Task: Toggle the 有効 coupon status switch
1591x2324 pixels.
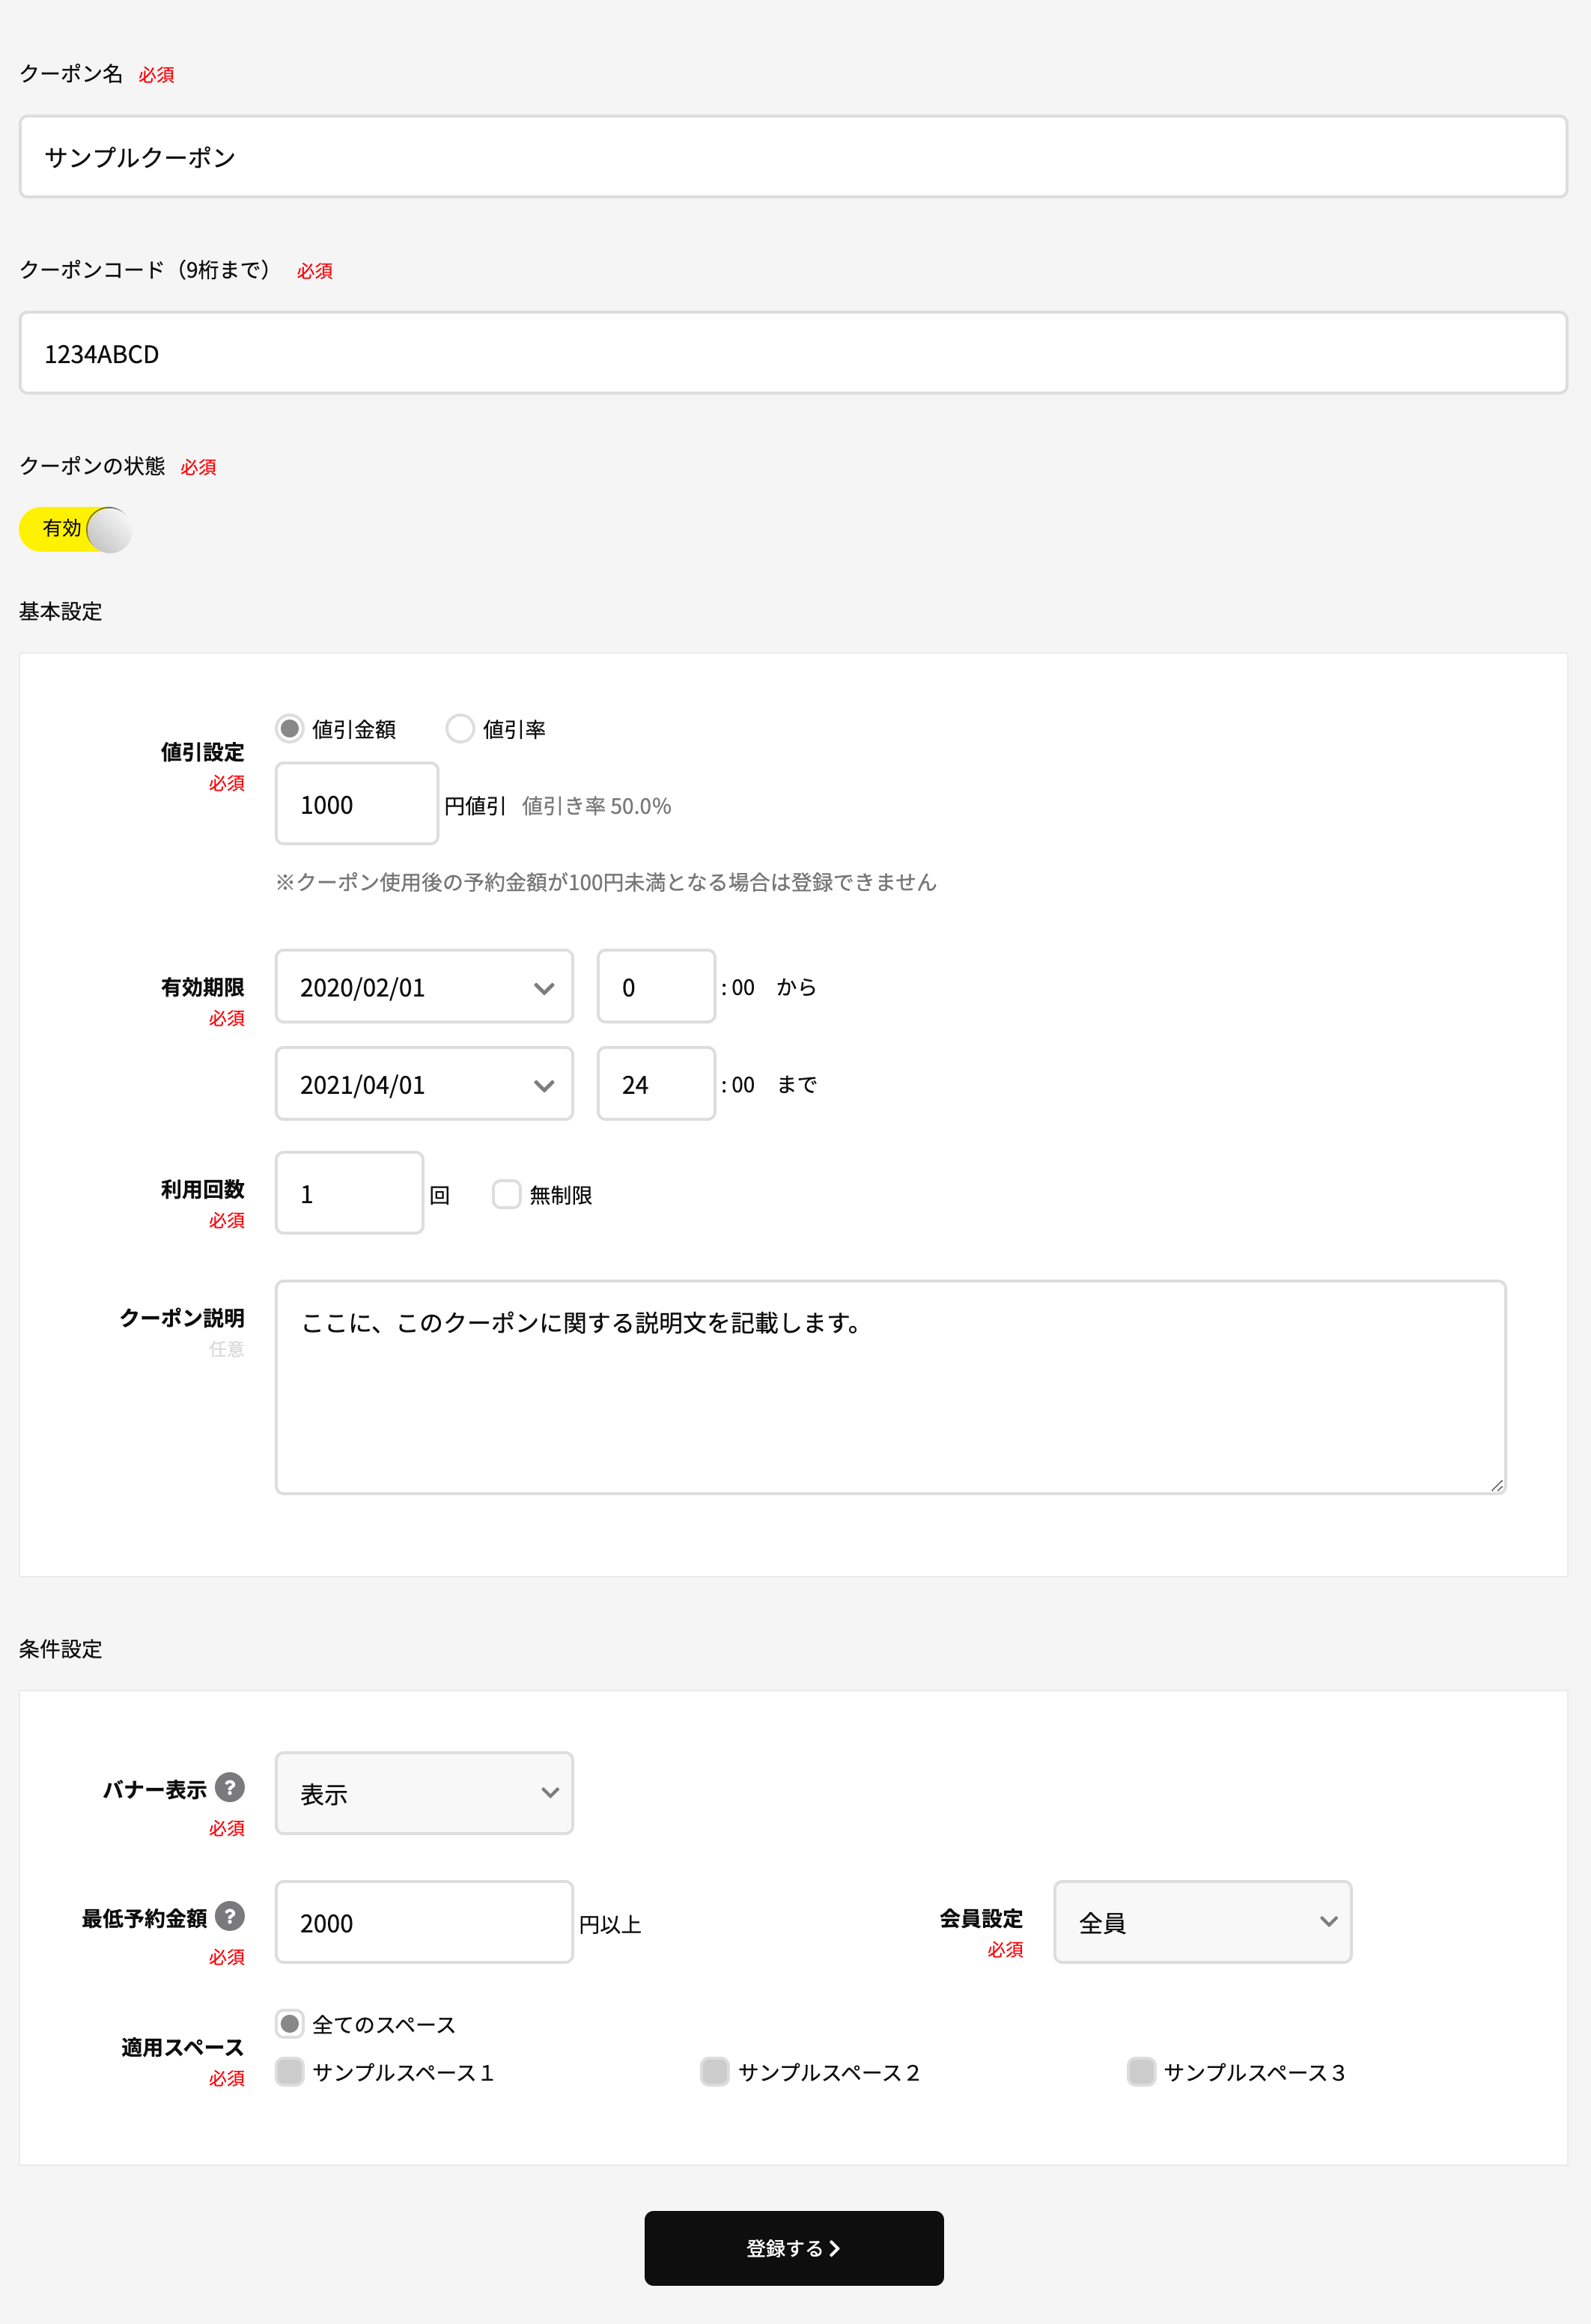Action: (x=76, y=529)
